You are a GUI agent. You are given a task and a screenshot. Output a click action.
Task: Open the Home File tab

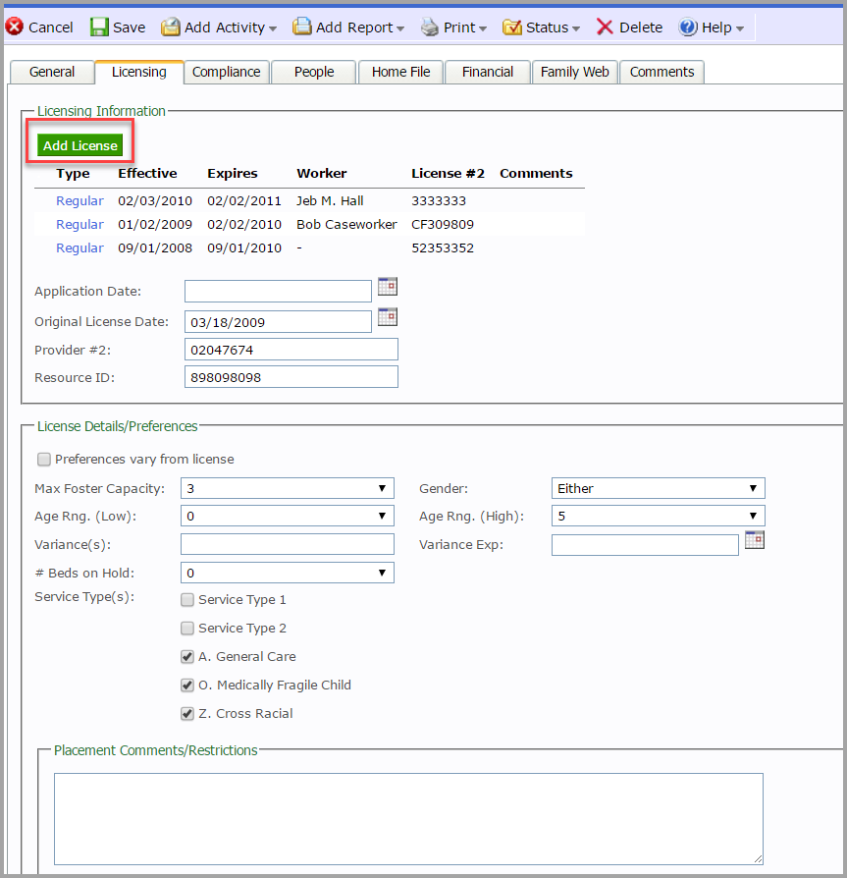pos(400,73)
